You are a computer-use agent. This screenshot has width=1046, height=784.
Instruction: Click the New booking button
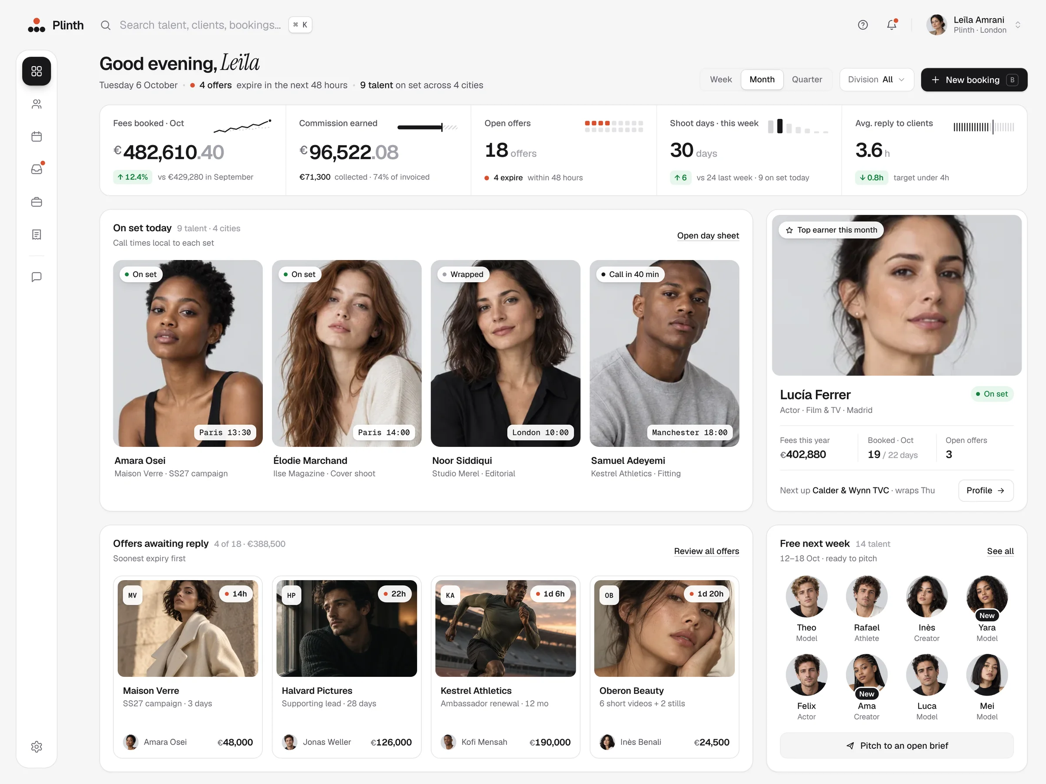[974, 80]
